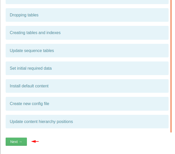Select "Creating tables and indexes" step text
175x154 pixels.
(35, 33)
